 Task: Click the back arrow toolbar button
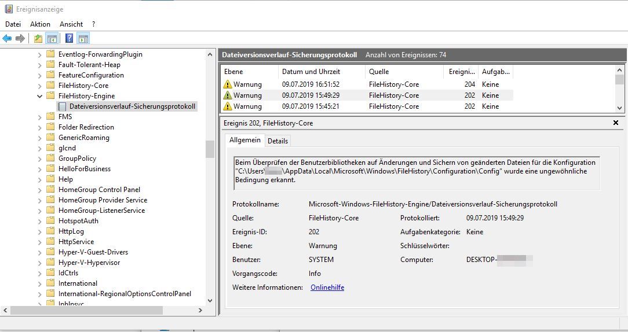[7, 39]
